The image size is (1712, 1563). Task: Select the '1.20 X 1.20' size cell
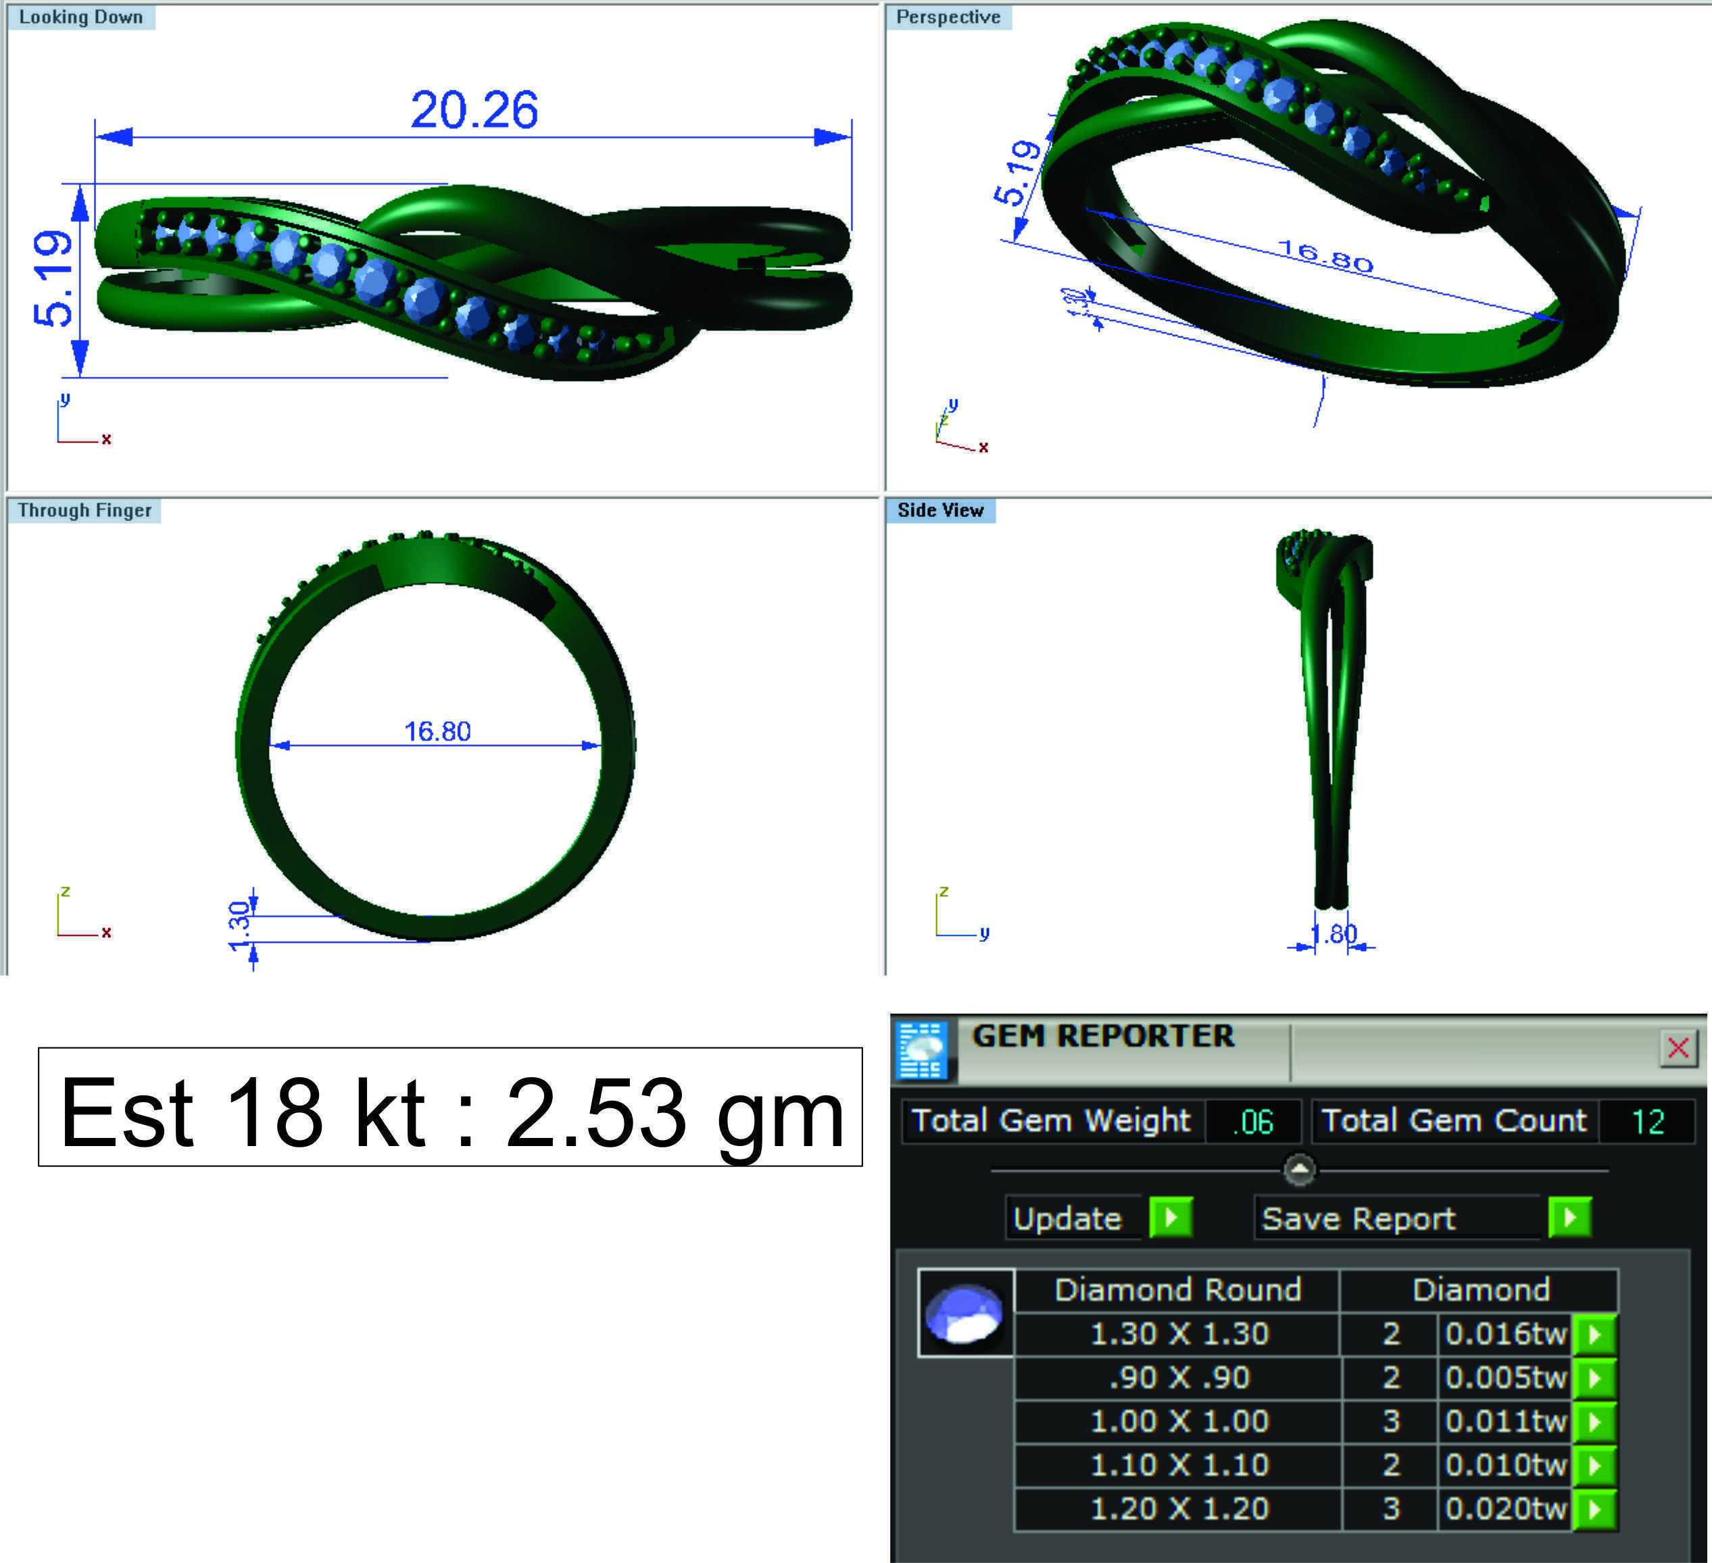click(1179, 1510)
